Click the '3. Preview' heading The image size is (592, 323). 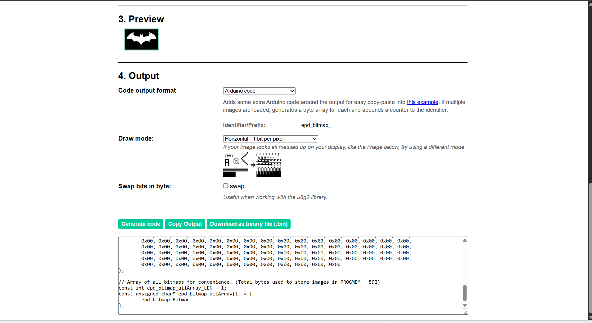[x=141, y=19]
